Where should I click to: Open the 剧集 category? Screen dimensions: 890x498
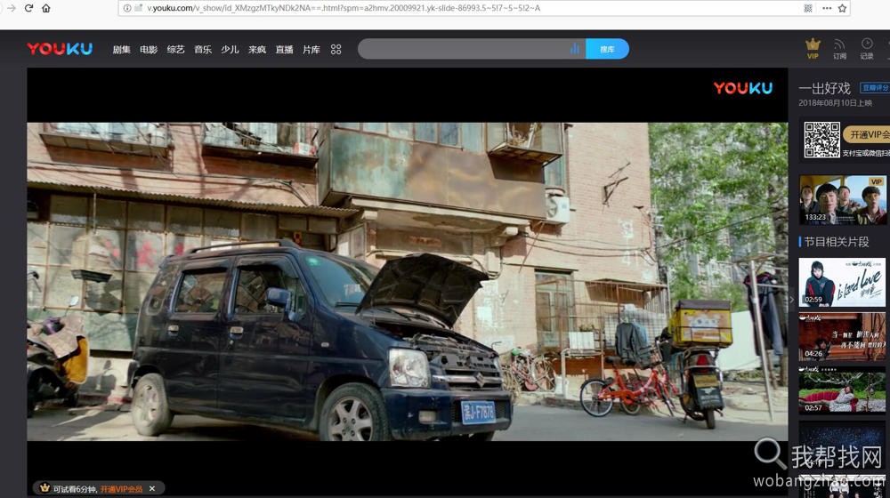point(121,49)
